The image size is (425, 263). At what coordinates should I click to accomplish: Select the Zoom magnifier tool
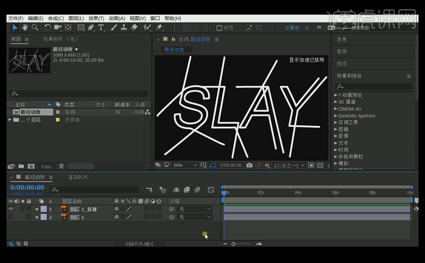[35, 28]
